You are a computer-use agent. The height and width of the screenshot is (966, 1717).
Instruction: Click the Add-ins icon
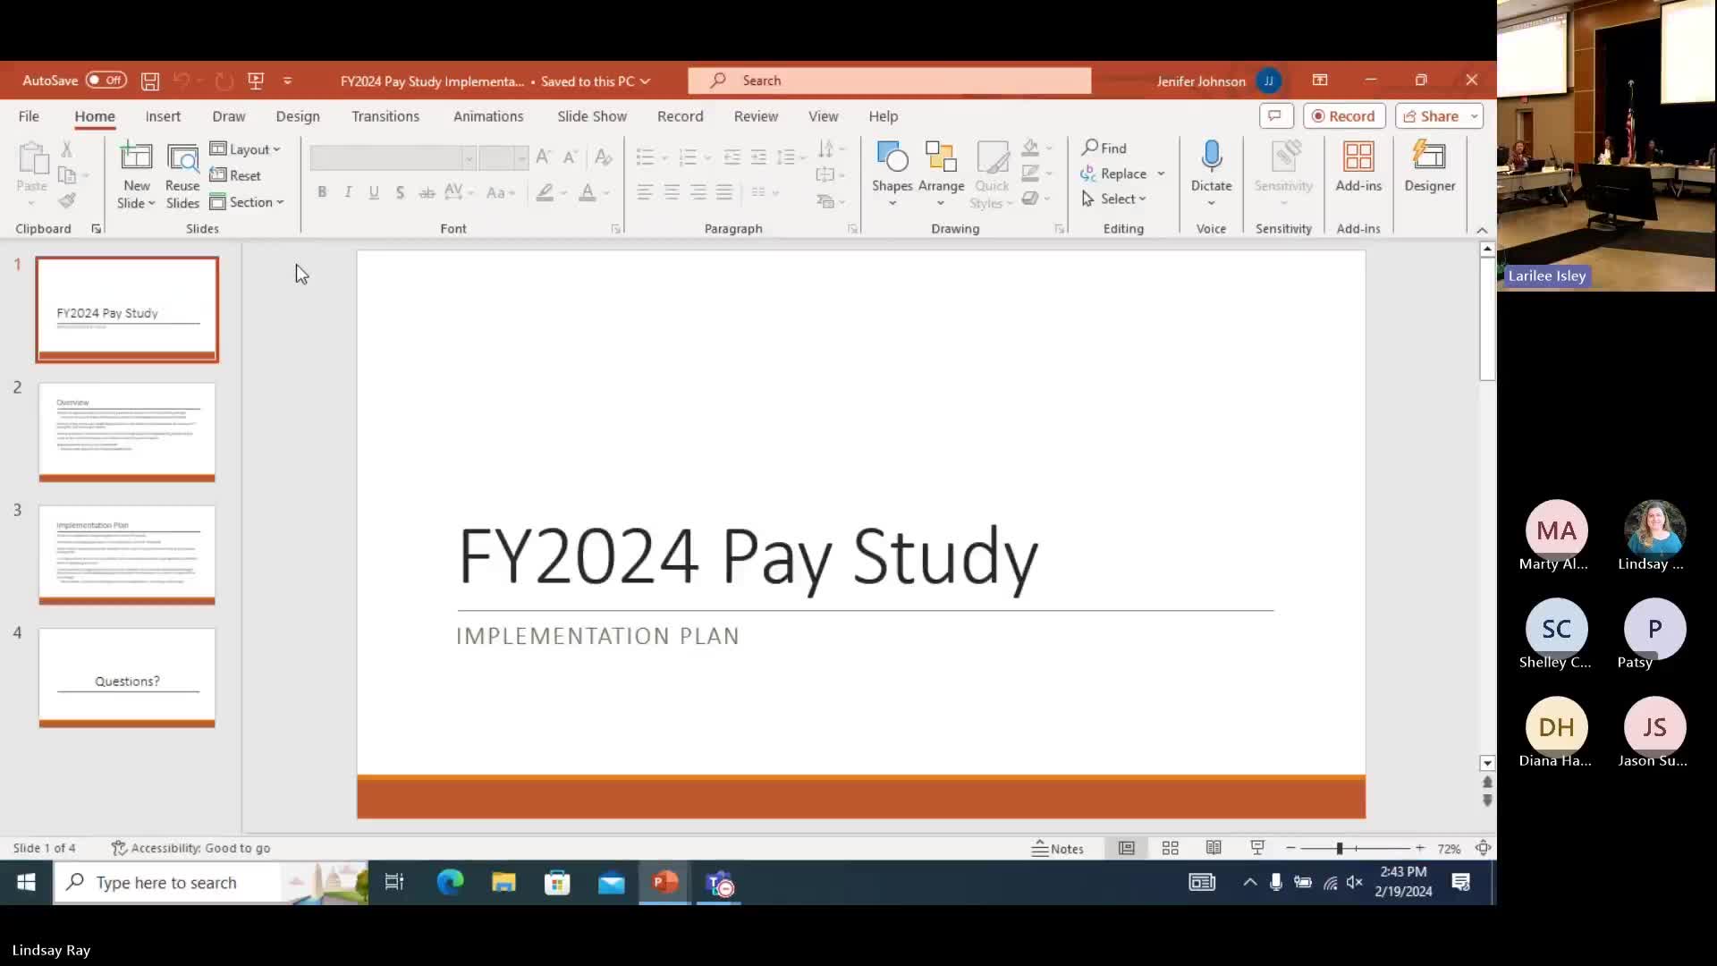1358,166
